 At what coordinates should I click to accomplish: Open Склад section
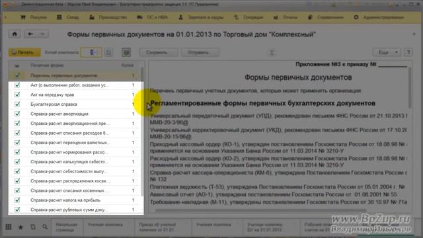(x=68, y=18)
